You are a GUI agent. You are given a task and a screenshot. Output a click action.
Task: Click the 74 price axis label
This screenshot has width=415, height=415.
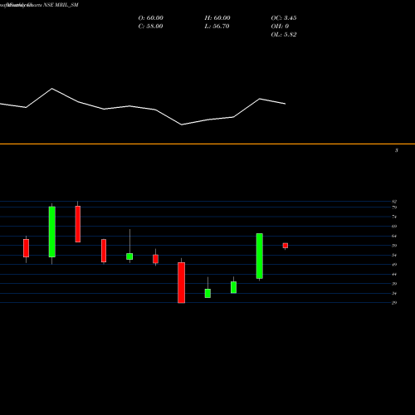pos(394,217)
